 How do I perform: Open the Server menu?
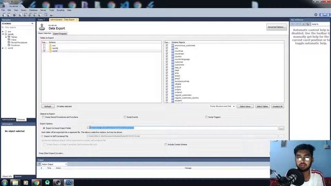tap(43, 10)
